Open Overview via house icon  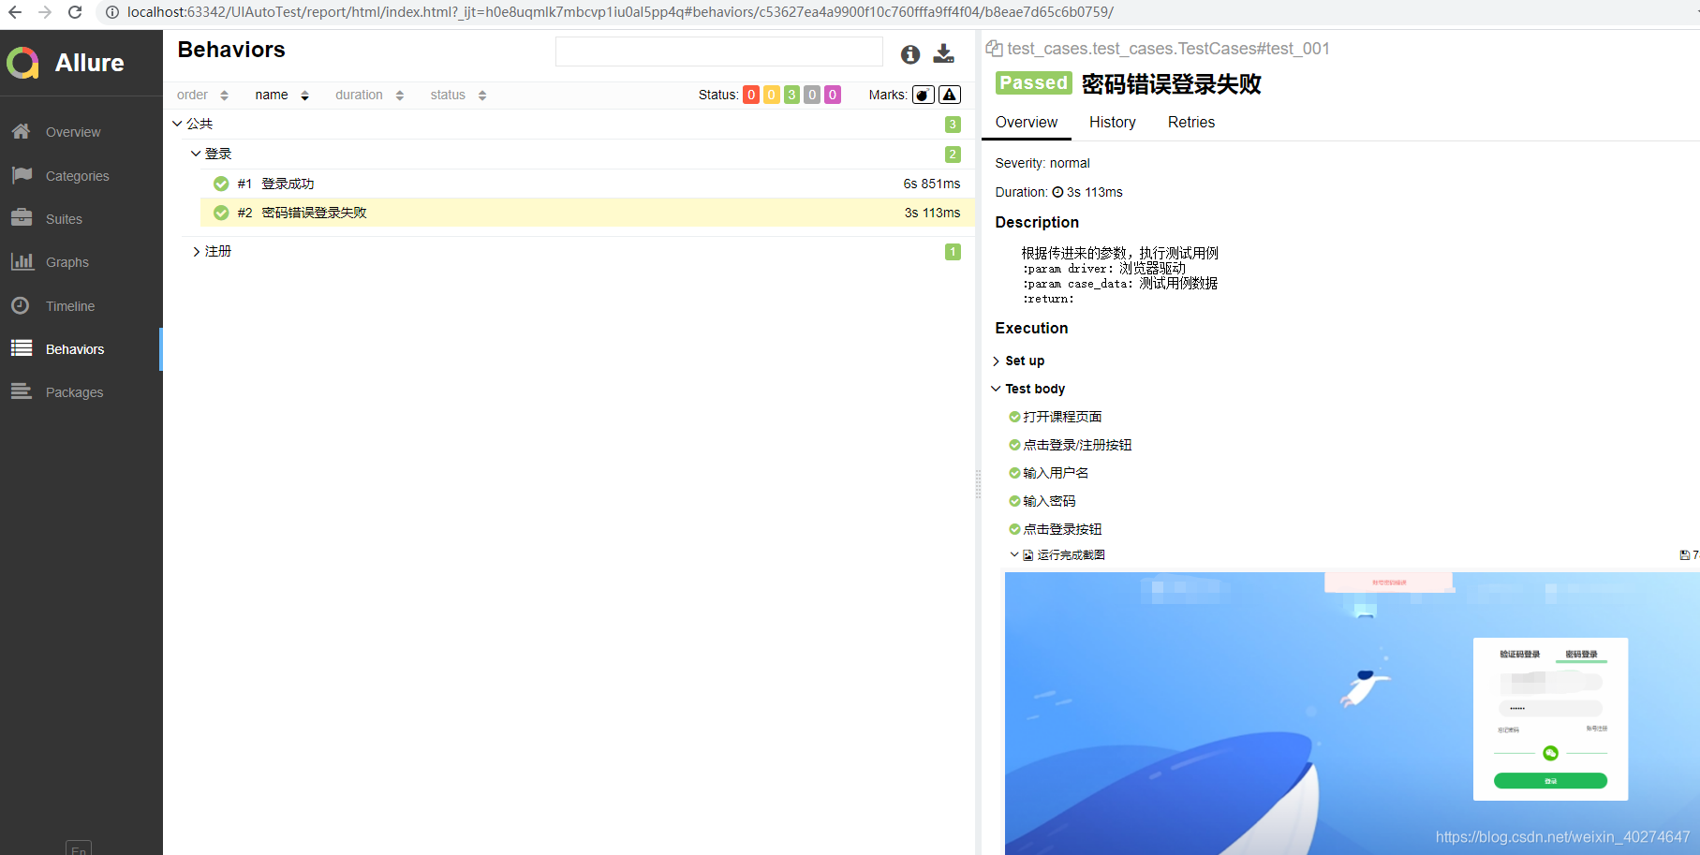click(x=22, y=132)
